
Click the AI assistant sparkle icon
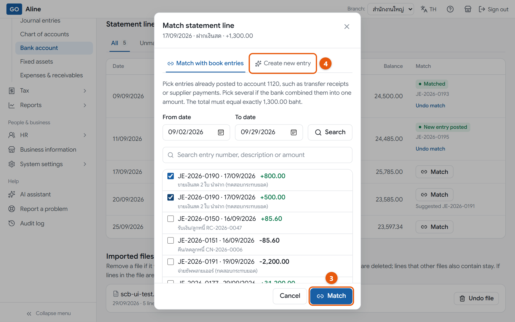pos(12,194)
